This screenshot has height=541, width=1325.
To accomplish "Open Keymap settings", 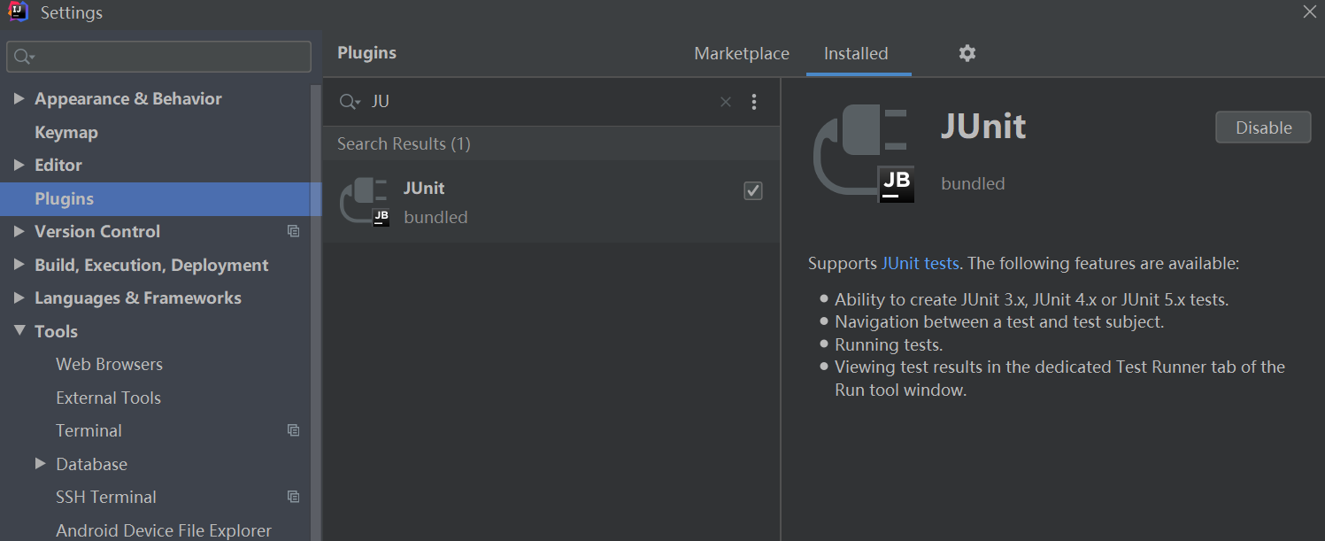I will click(x=66, y=132).
